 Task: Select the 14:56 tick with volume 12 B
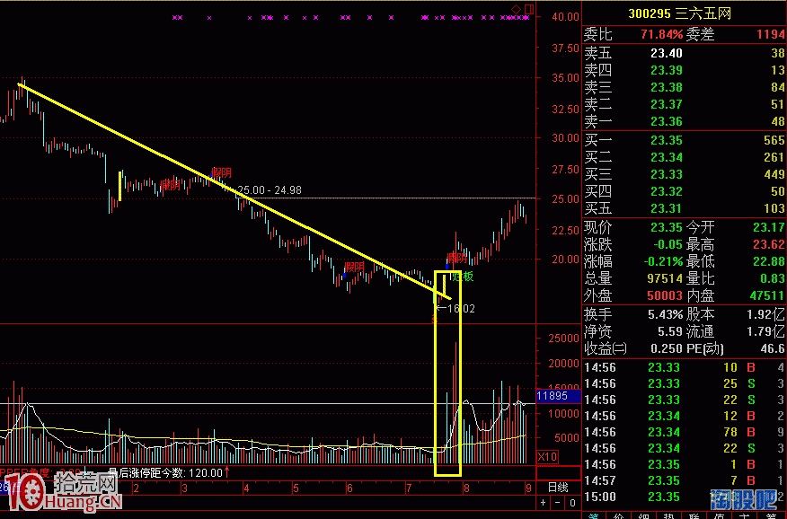pos(684,416)
